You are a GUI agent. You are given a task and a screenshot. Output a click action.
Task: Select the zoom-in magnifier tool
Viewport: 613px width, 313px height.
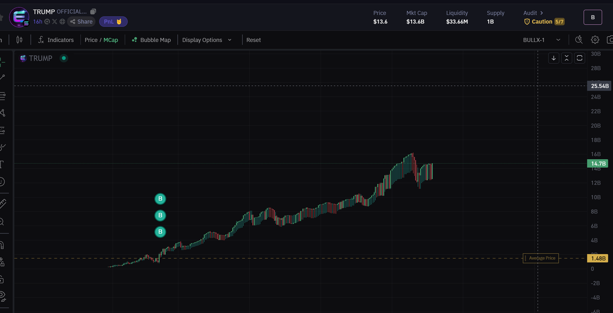pos(2,222)
